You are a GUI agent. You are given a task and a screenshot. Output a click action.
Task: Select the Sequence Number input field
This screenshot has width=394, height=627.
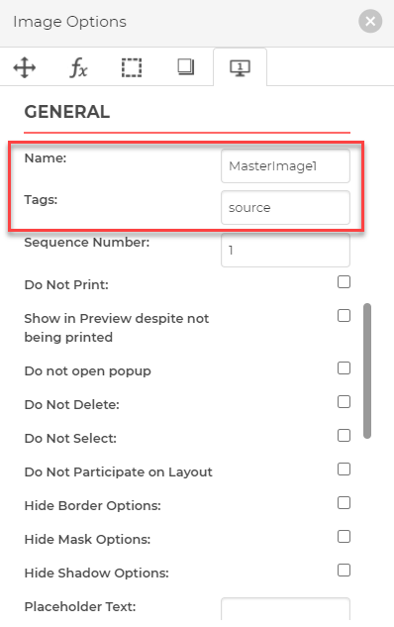tap(285, 250)
